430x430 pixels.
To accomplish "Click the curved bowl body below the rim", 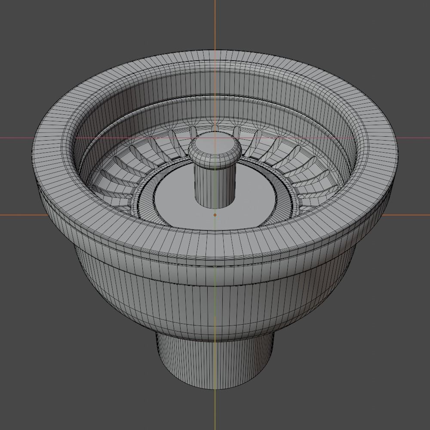I will pyautogui.click(x=215, y=307).
